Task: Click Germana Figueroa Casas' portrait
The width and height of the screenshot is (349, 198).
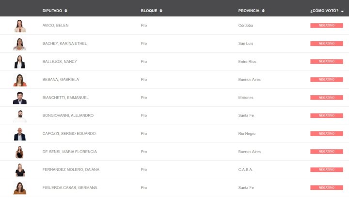Action: 20,188
